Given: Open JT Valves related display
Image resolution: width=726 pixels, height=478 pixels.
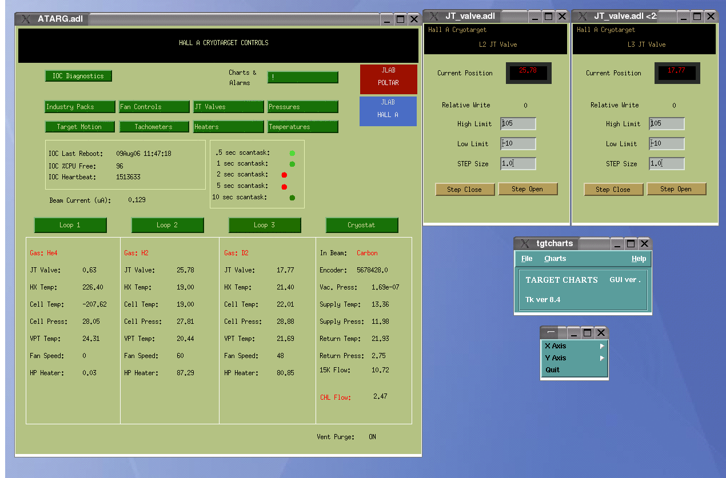Looking at the screenshot, I should point(229,107).
